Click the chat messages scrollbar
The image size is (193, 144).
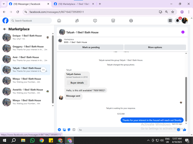(x=186, y=99)
